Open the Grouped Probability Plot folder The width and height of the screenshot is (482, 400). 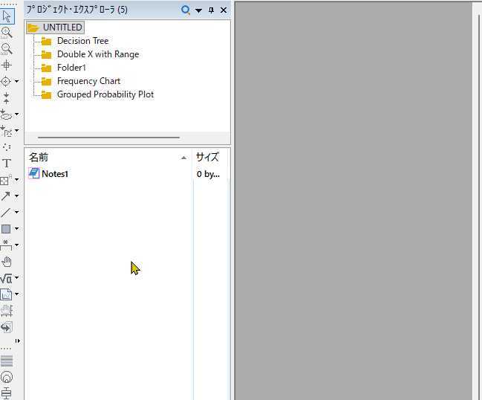(x=105, y=94)
